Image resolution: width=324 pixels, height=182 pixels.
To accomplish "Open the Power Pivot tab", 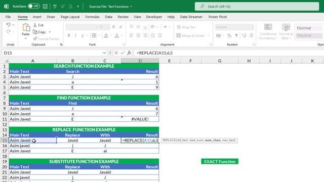I will pyautogui.click(x=217, y=17).
